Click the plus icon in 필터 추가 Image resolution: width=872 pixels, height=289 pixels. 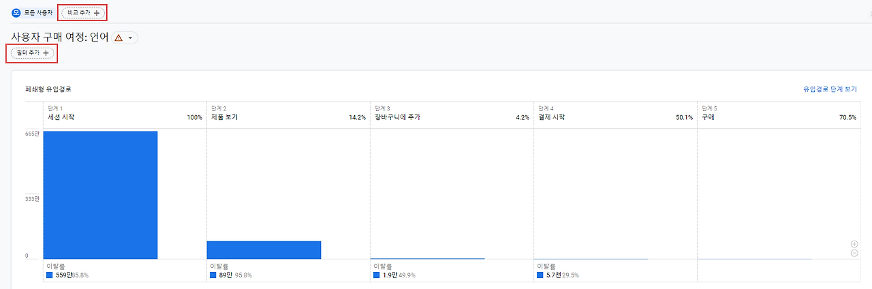(x=46, y=53)
